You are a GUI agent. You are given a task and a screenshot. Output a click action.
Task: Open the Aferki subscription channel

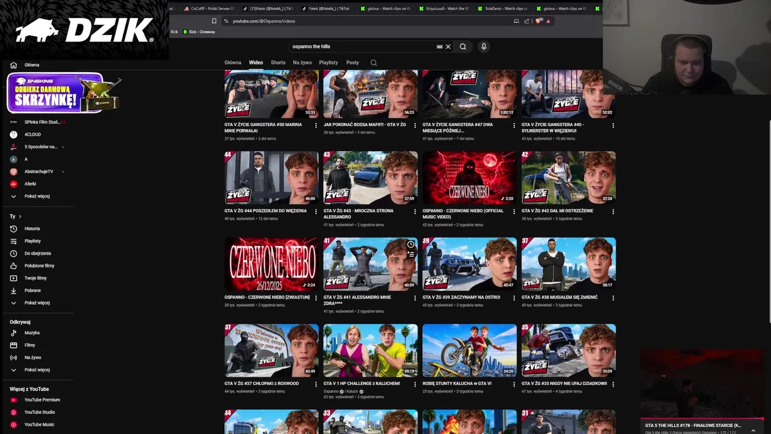(x=30, y=184)
